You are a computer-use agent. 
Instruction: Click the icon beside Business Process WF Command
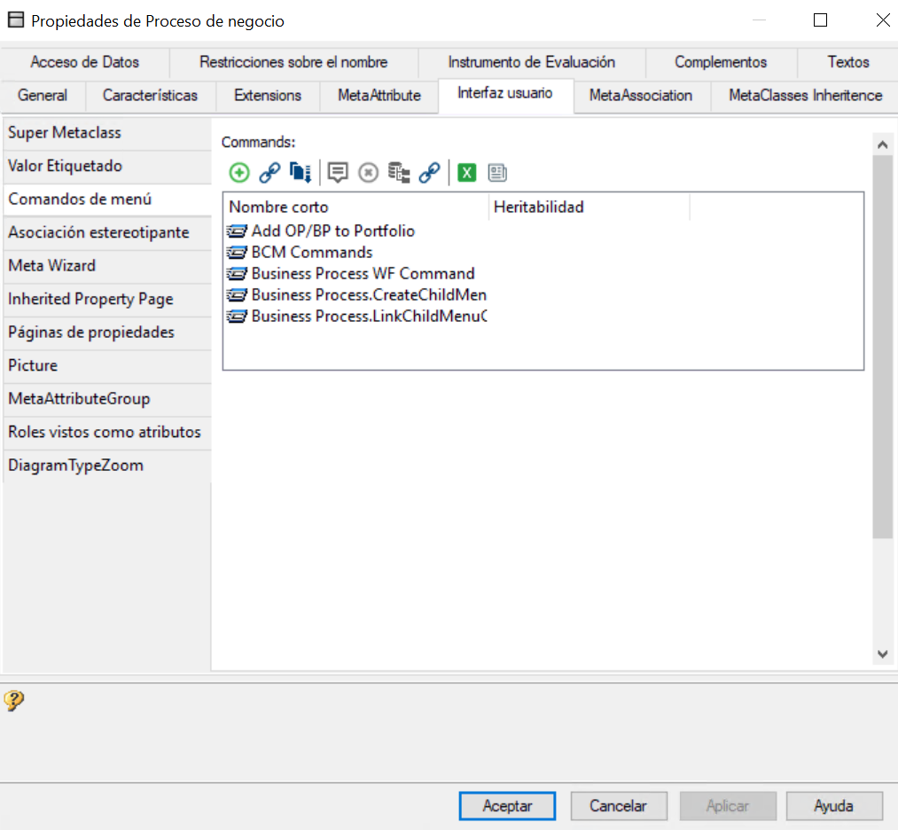237,273
